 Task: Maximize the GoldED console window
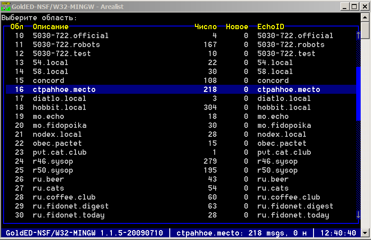click(355, 7)
